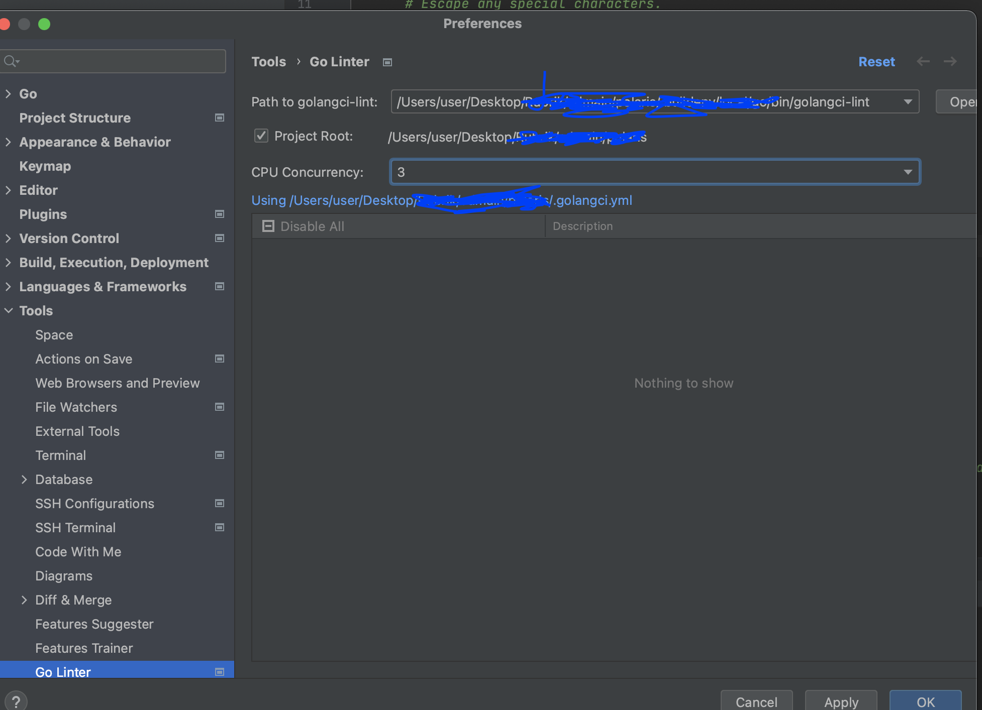This screenshot has width=982, height=710.
Task: Click project-level icon beside Version Control
Action: pos(220,238)
